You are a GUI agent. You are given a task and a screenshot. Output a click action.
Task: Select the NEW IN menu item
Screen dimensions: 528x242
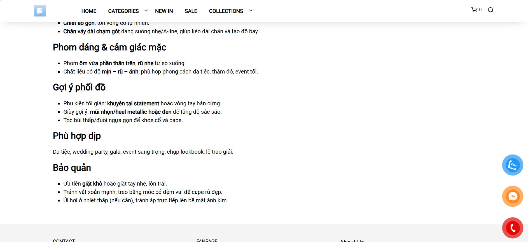point(164,11)
